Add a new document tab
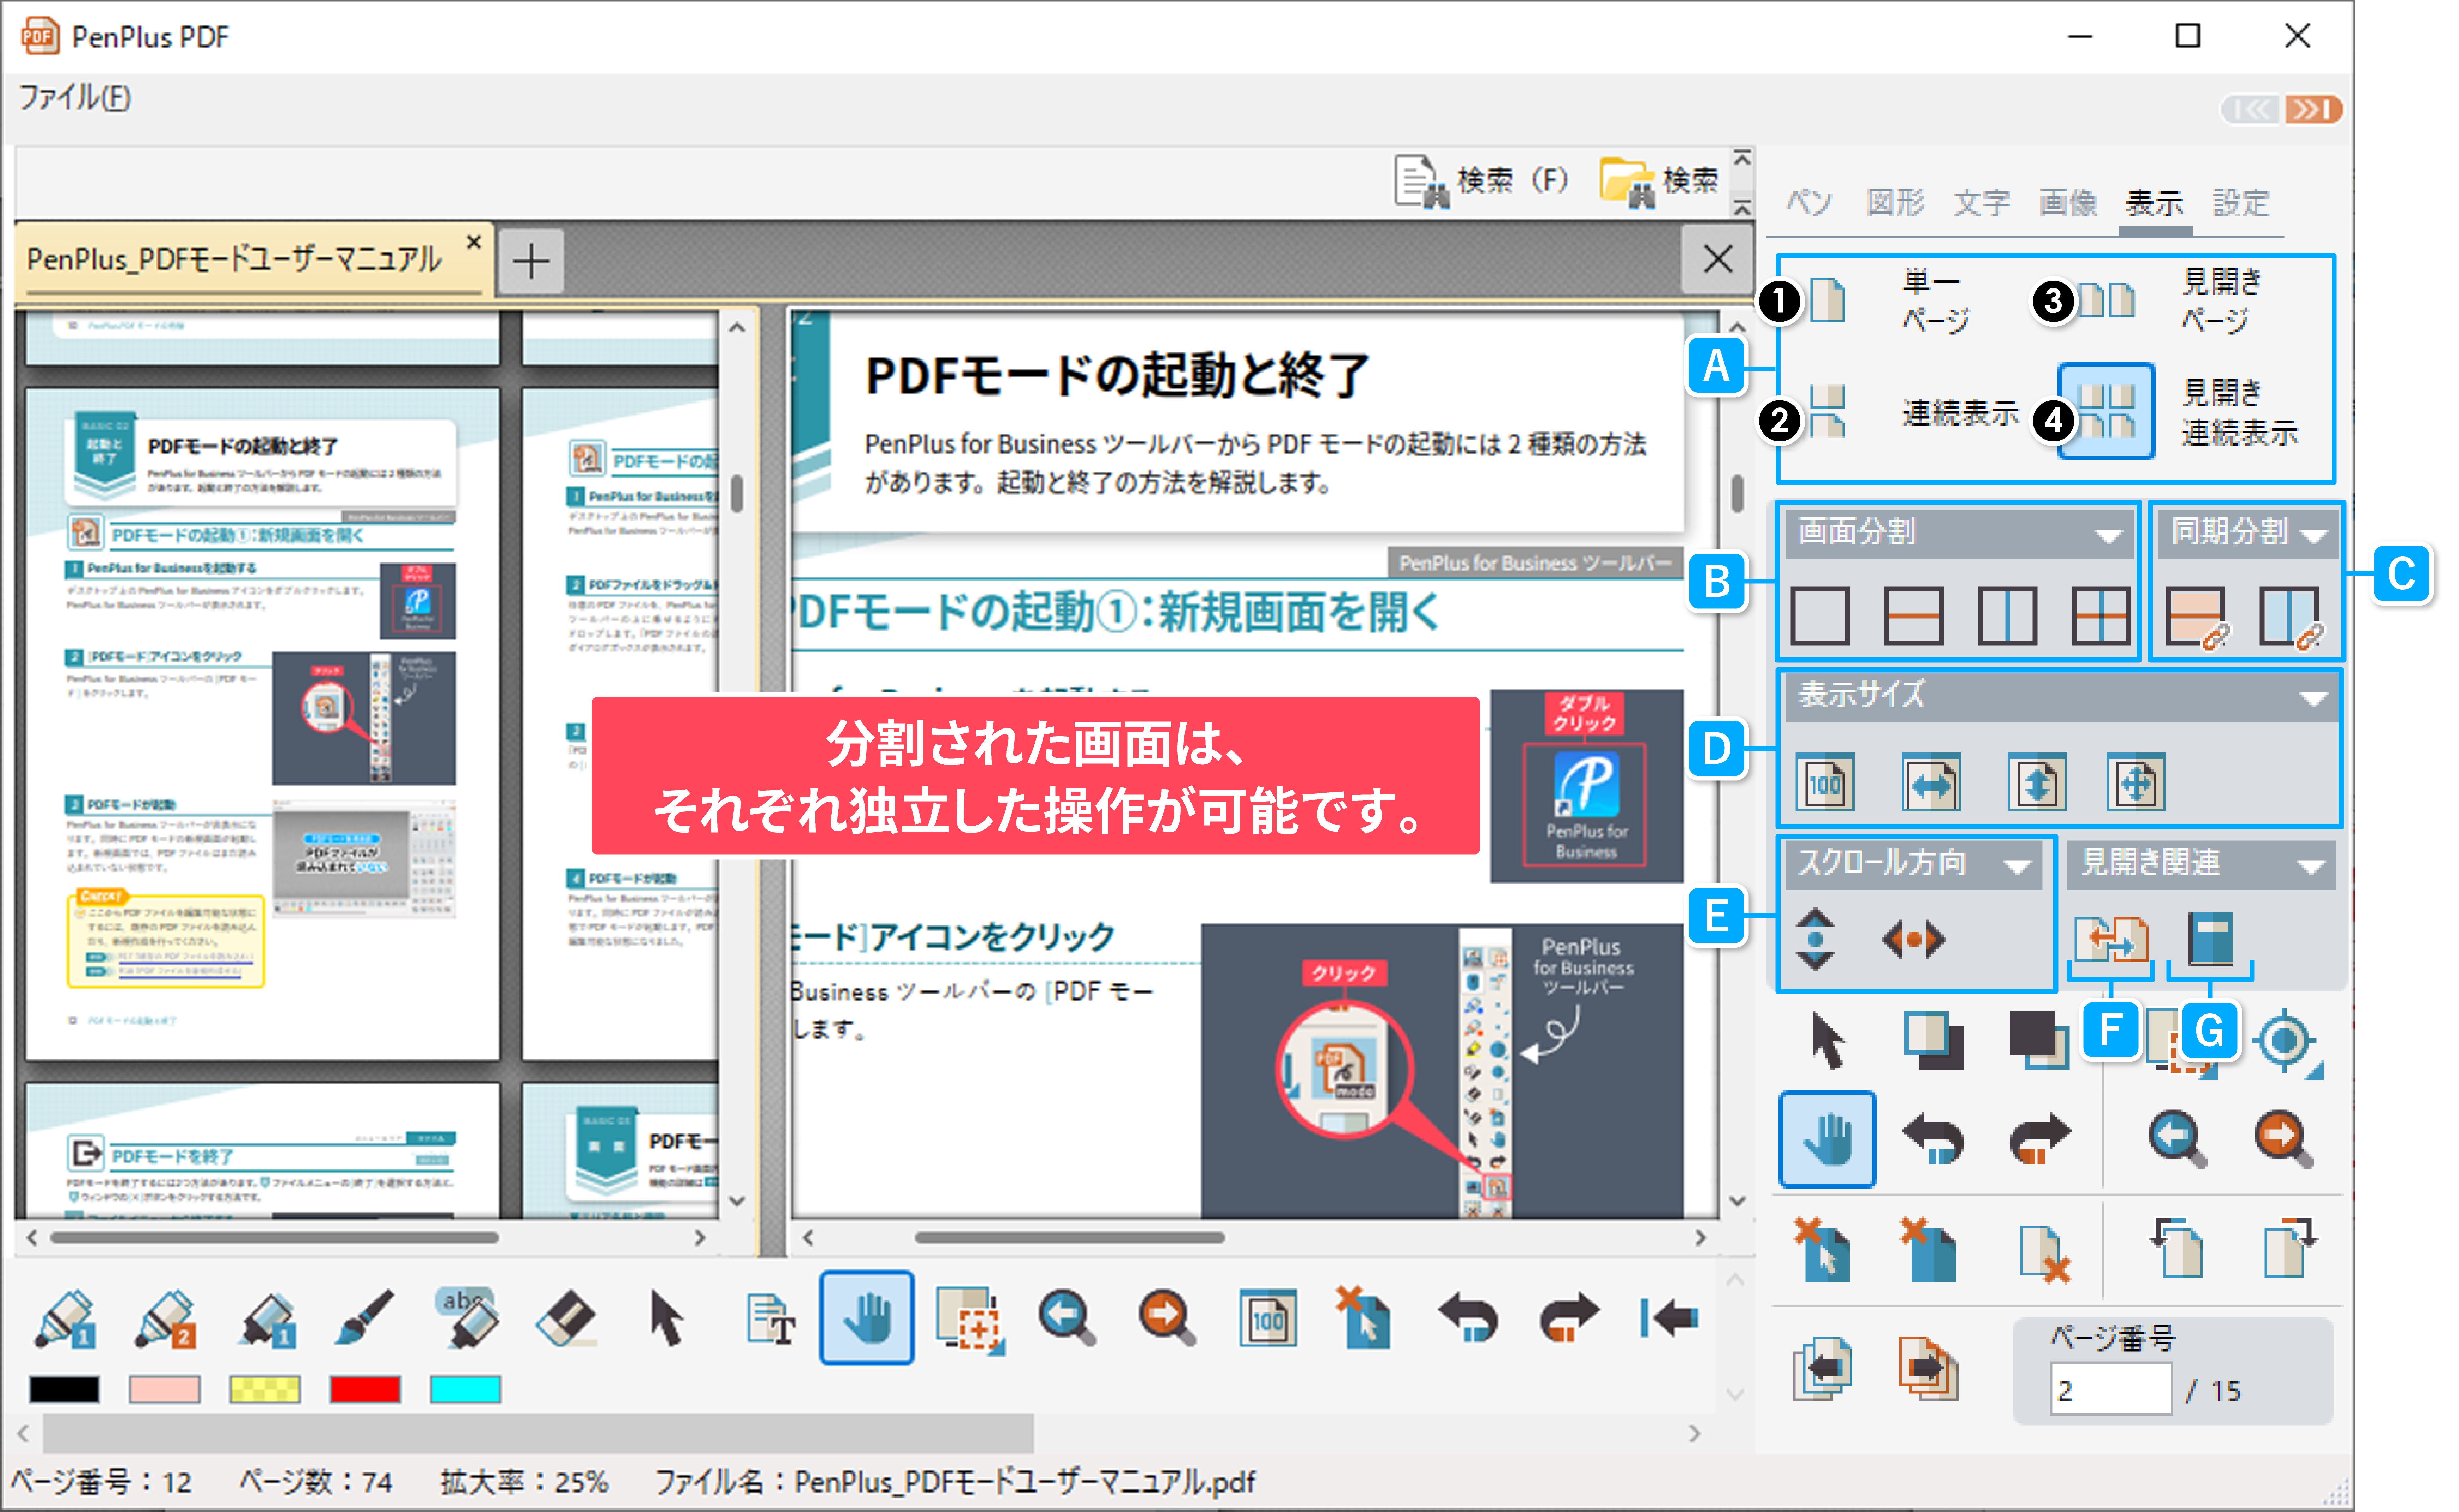 (531, 261)
